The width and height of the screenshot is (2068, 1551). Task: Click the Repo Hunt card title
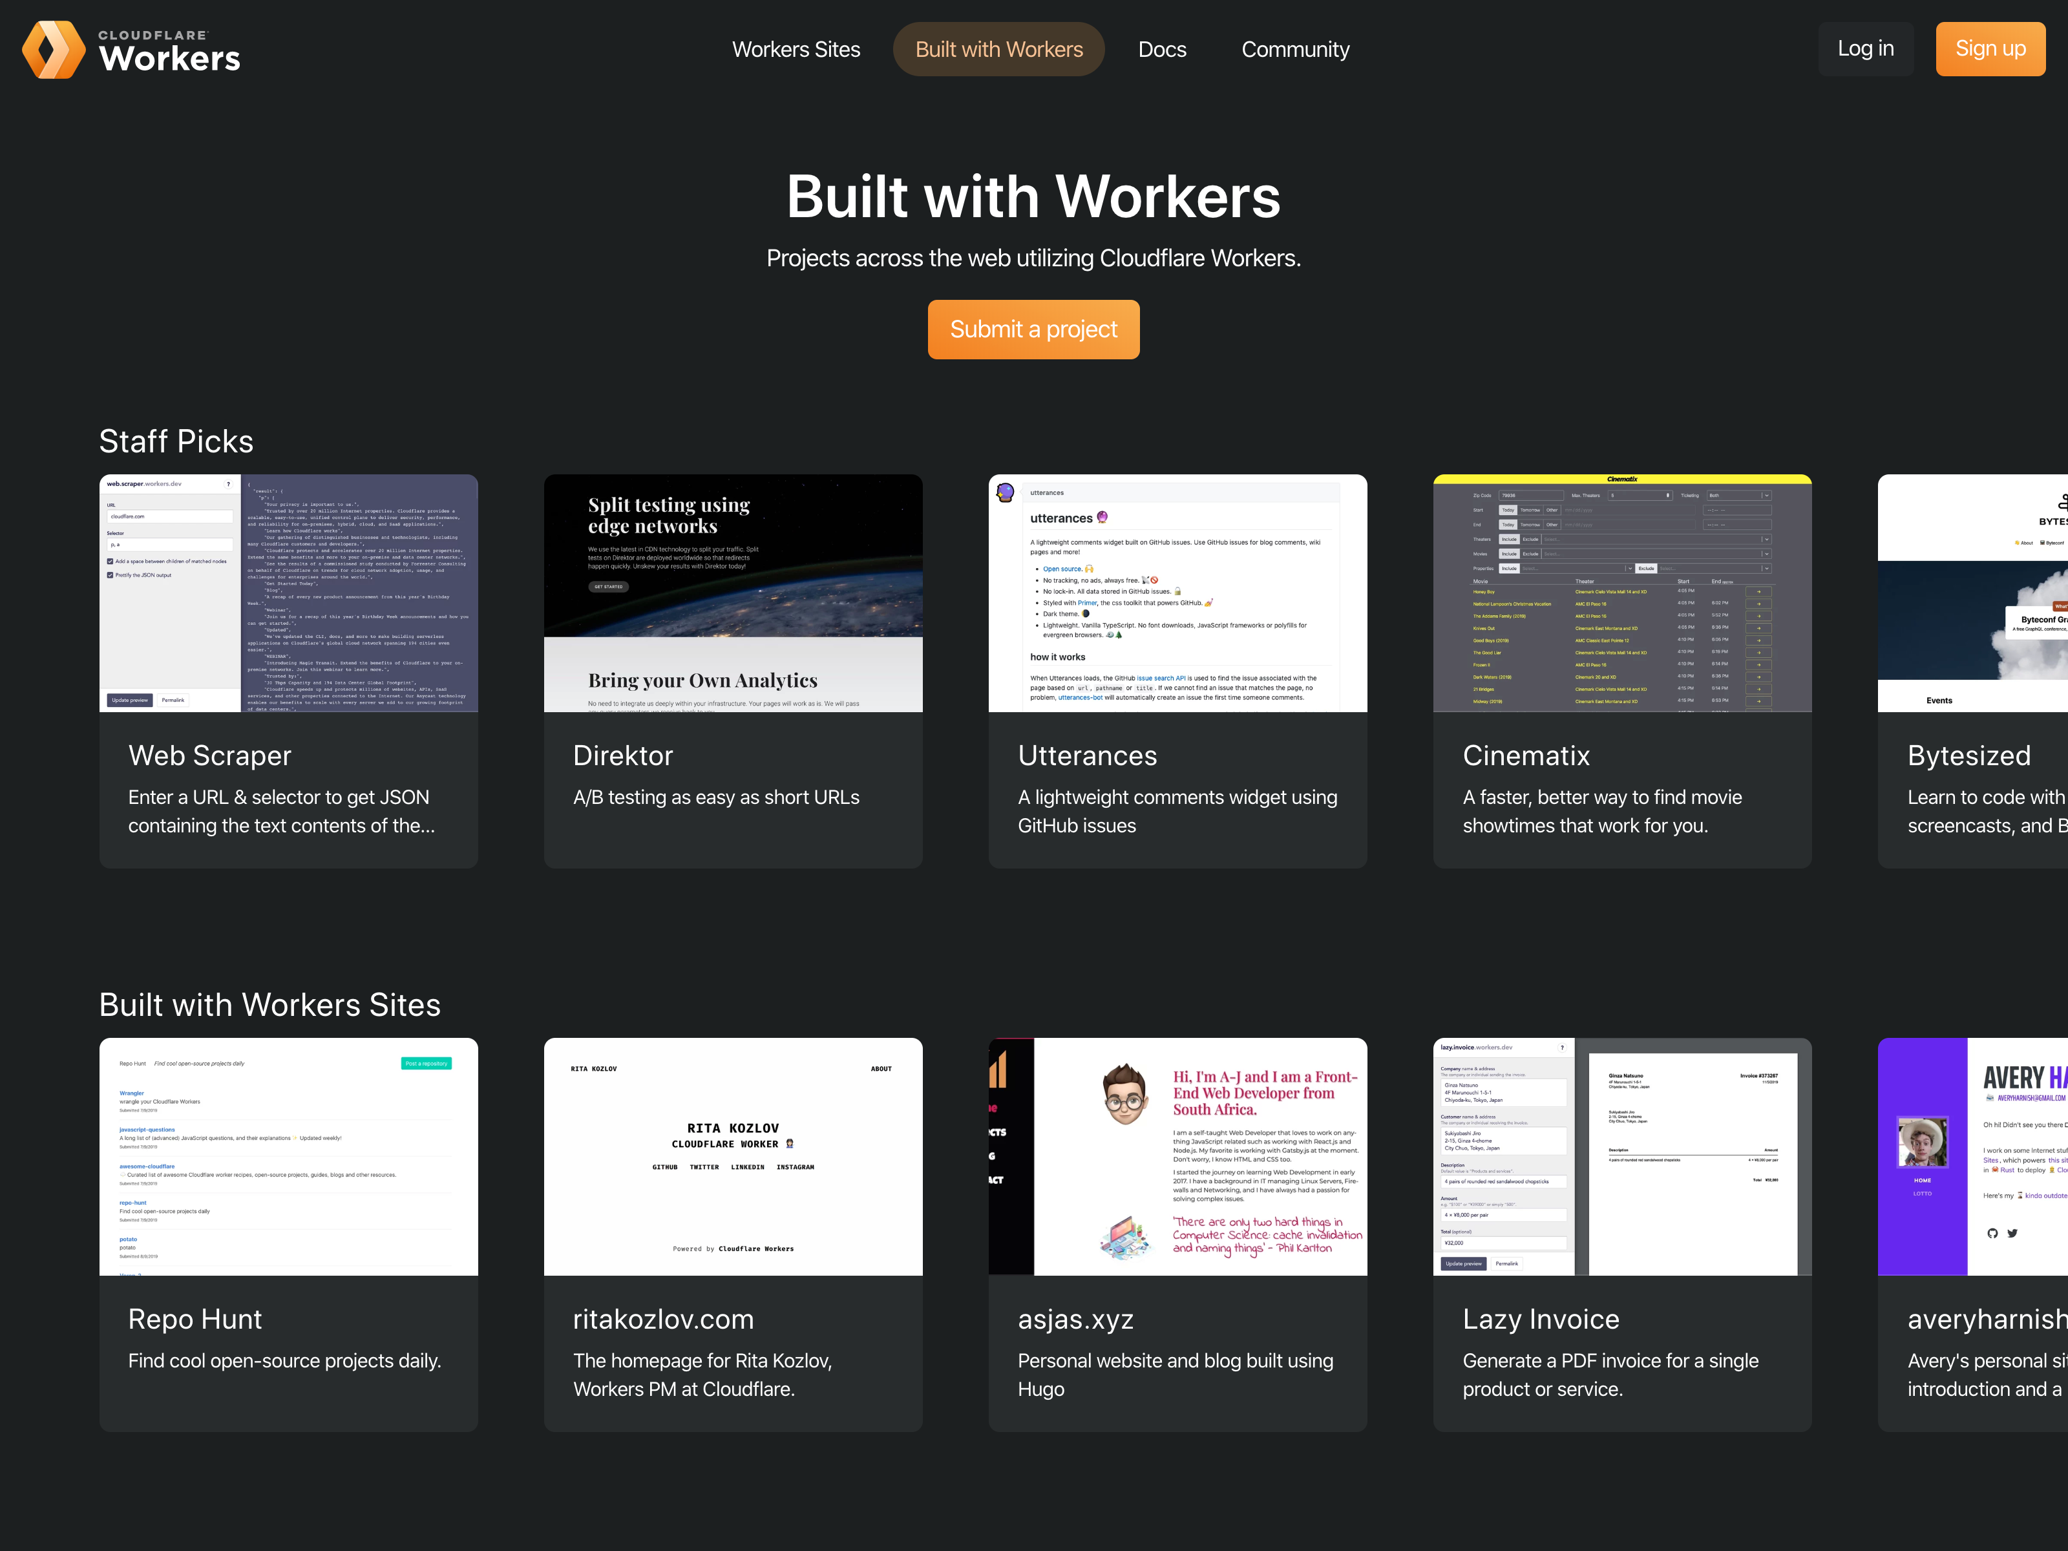click(x=195, y=1319)
